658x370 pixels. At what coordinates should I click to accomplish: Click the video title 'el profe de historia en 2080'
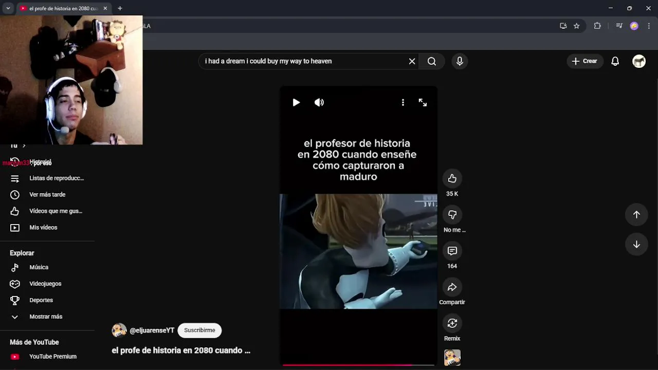pos(181,350)
